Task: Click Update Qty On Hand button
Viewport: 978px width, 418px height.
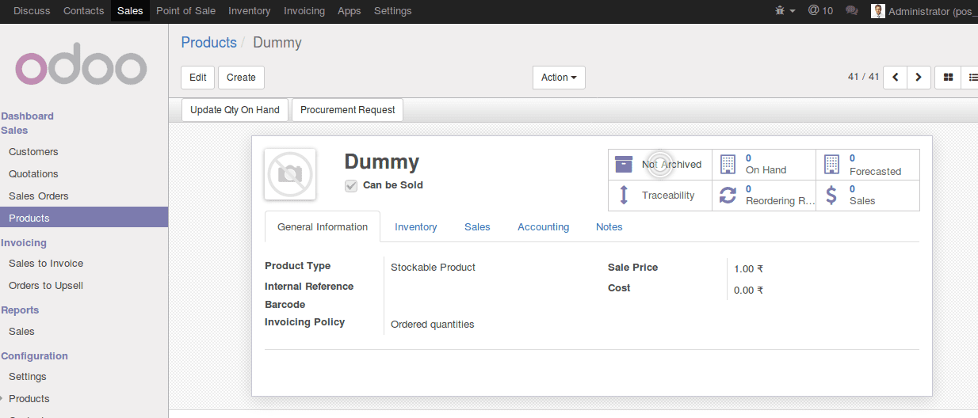Action: pyautogui.click(x=235, y=110)
